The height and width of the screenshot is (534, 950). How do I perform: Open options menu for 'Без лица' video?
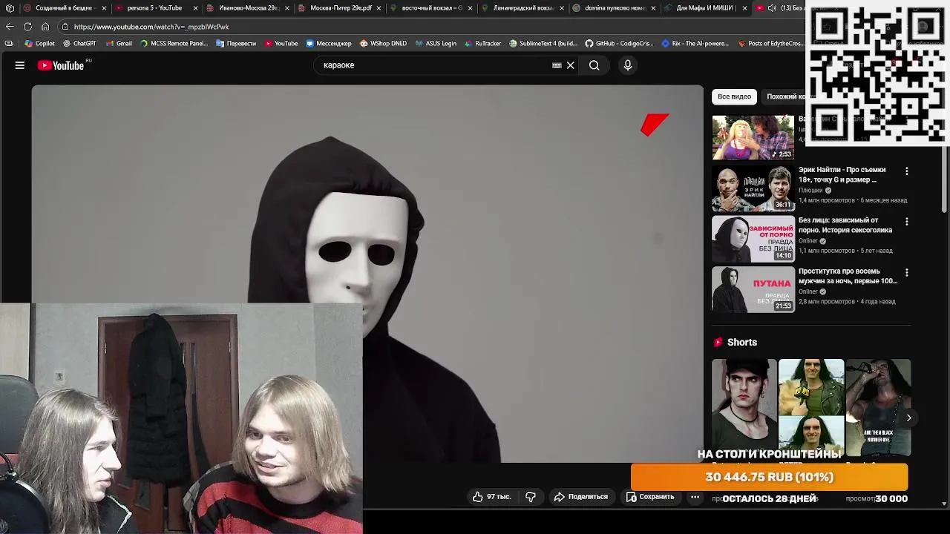pyautogui.click(x=906, y=222)
